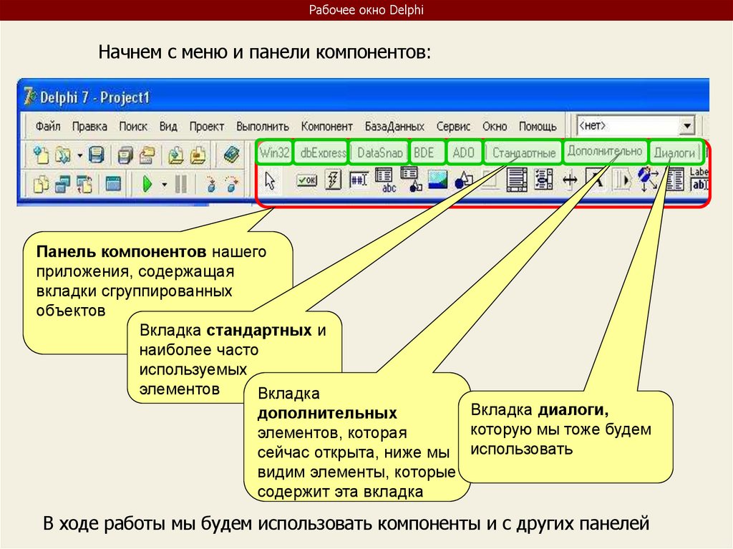
Task: Open the Сервис menu
Action: pyautogui.click(x=453, y=126)
